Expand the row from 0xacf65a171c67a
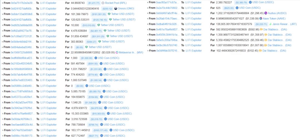 click(x=148, y=2)
